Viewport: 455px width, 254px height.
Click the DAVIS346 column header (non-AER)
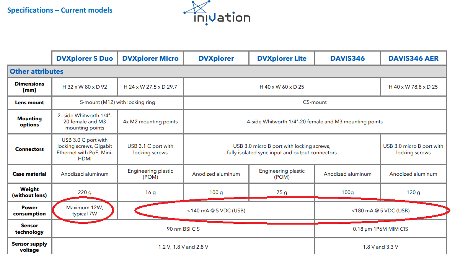pyautogui.click(x=347, y=58)
